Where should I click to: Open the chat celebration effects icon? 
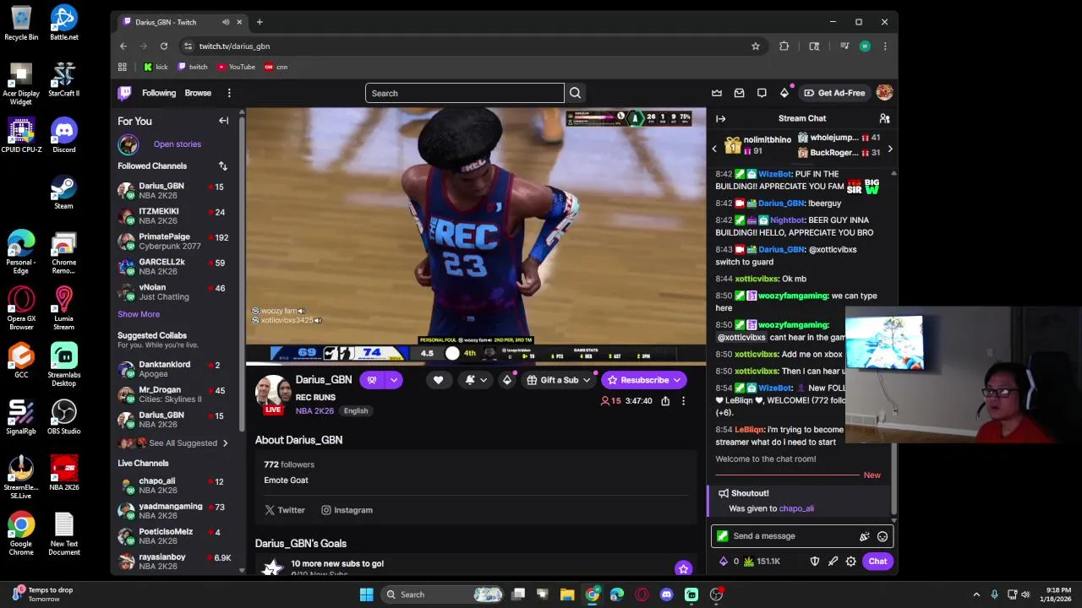[x=864, y=536]
